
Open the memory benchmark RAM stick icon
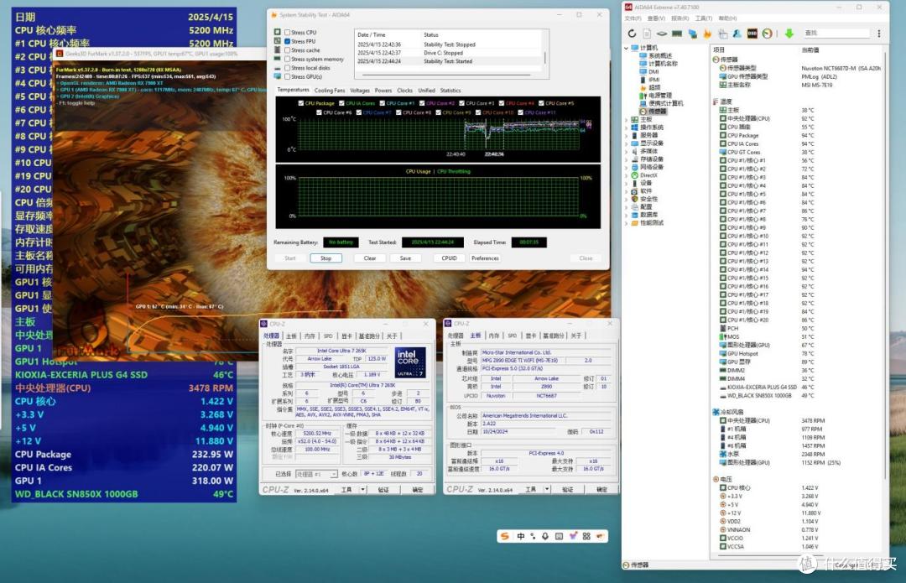(x=677, y=34)
